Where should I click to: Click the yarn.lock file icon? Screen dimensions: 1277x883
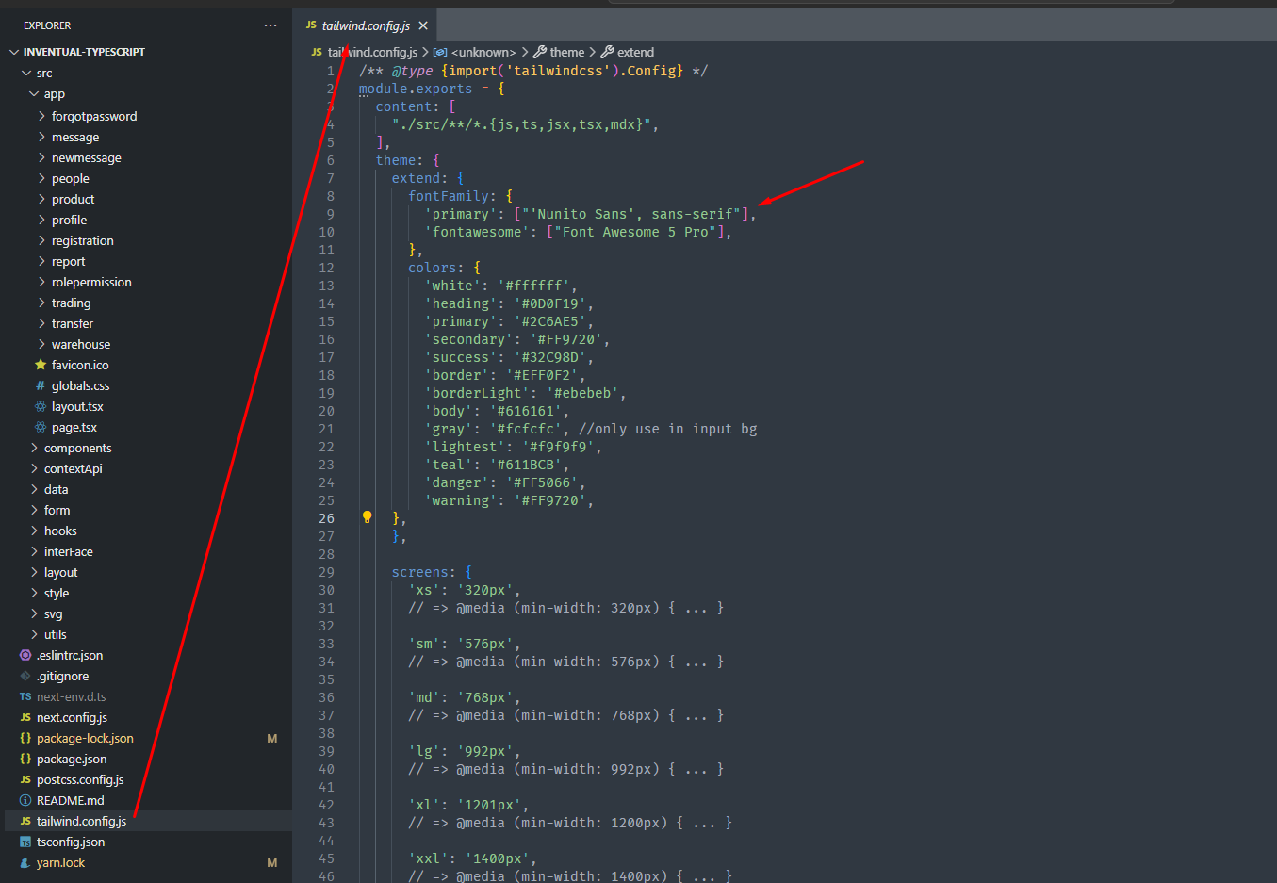click(x=25, y=862)
